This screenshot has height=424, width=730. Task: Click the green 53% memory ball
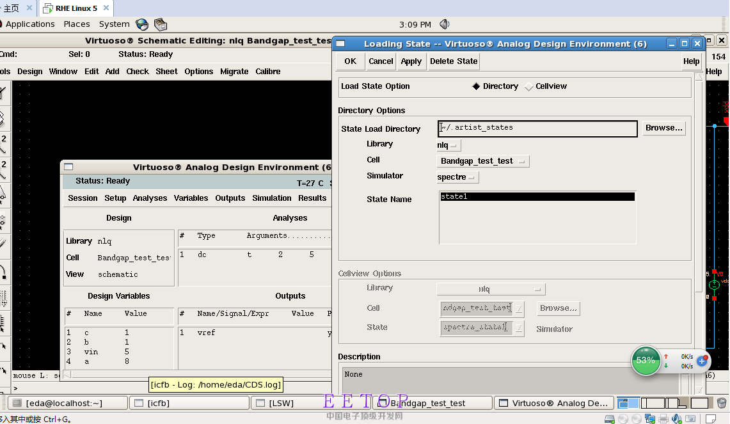click(x=646, y=360)
